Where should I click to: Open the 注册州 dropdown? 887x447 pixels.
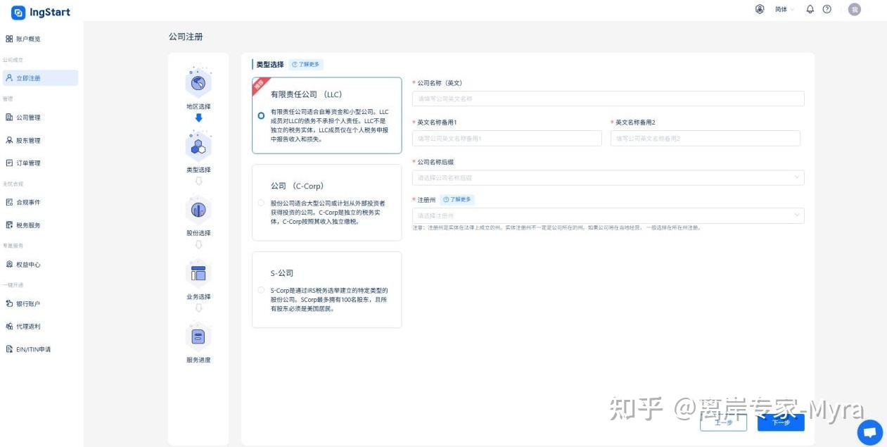click(608, 213)
